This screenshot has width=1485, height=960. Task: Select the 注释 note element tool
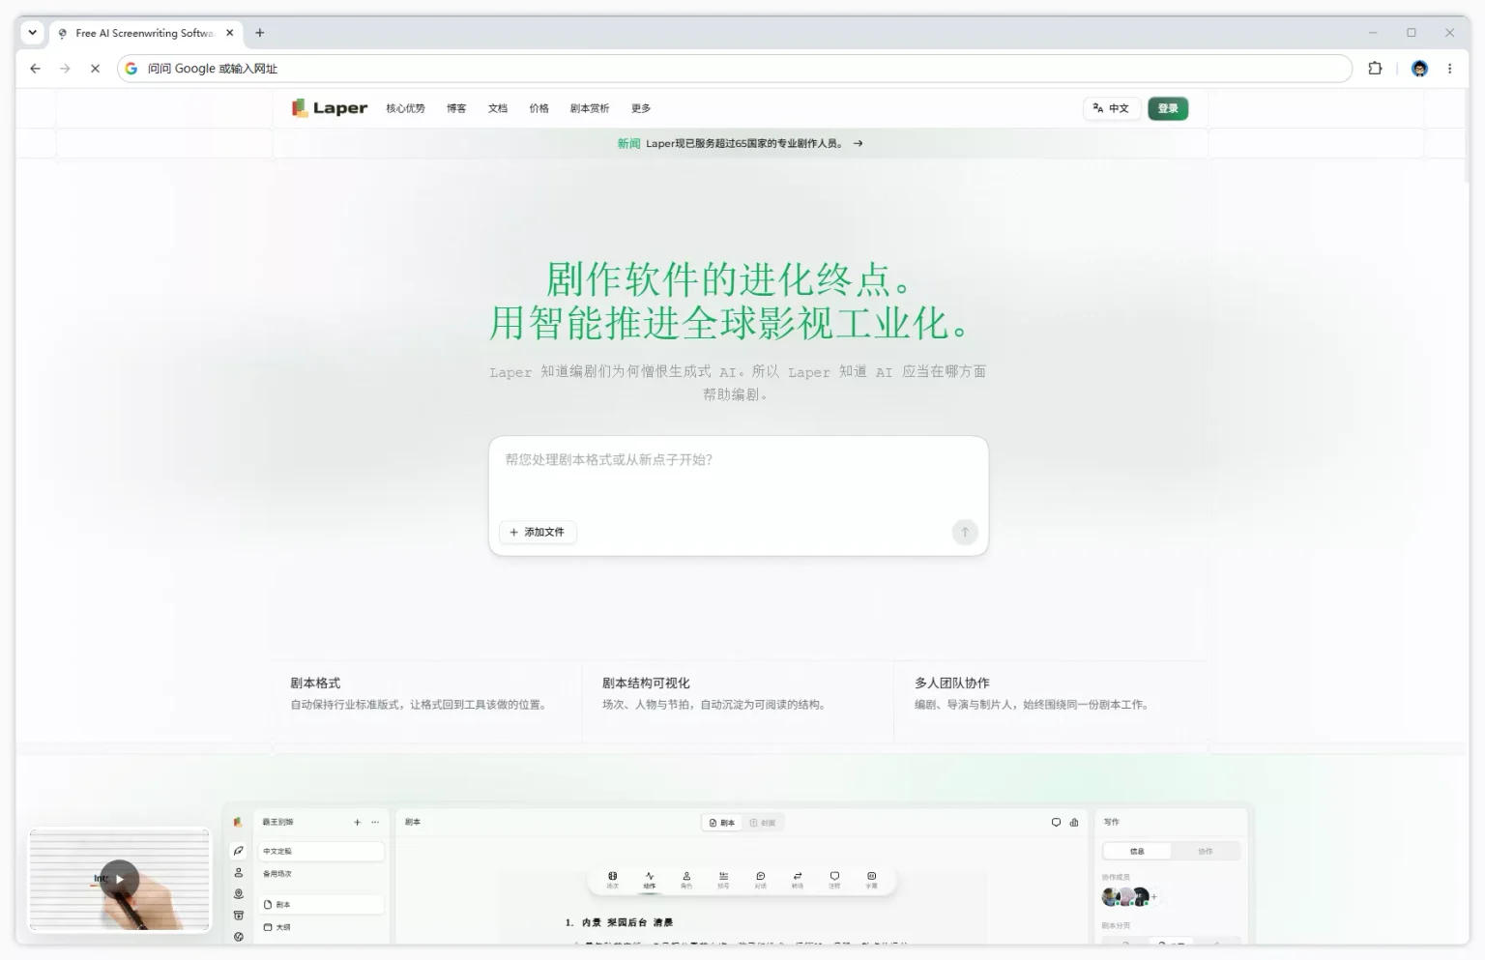coord(834,880)
